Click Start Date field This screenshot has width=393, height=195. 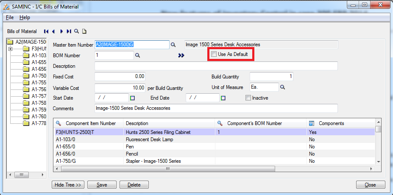[x=112, y=98]
